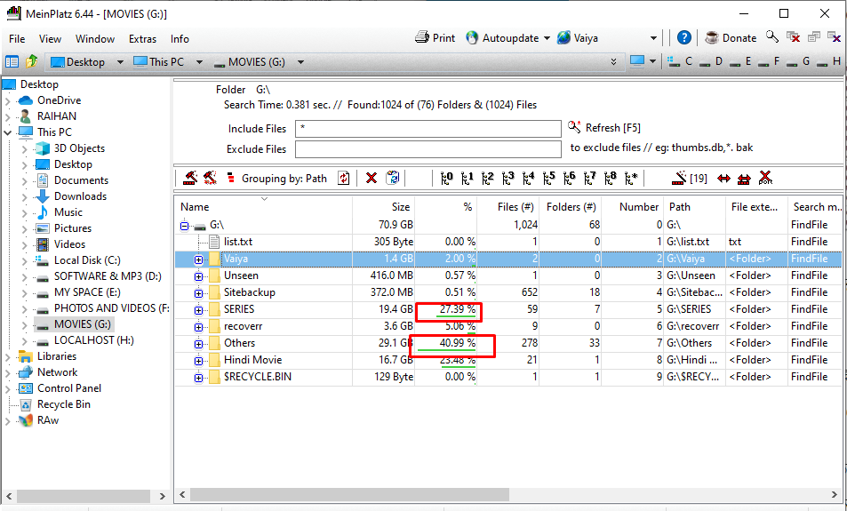Screen dimensions: 847x511
Task: Click the red arrows over bar icon
Action: coord(744,179)
